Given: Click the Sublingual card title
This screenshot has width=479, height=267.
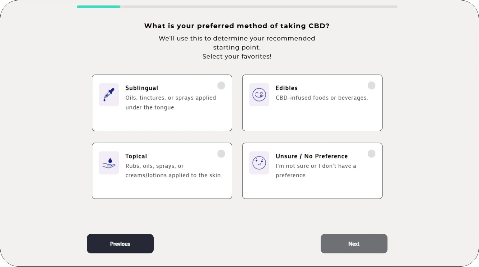Looking at the screenshot, I should 142,88.
